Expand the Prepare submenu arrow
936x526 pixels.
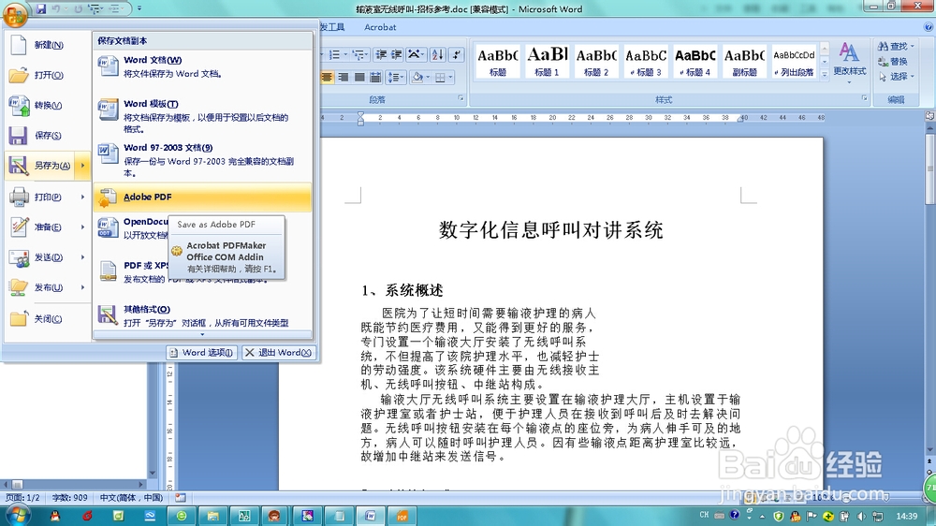click(x=83, y=226)
